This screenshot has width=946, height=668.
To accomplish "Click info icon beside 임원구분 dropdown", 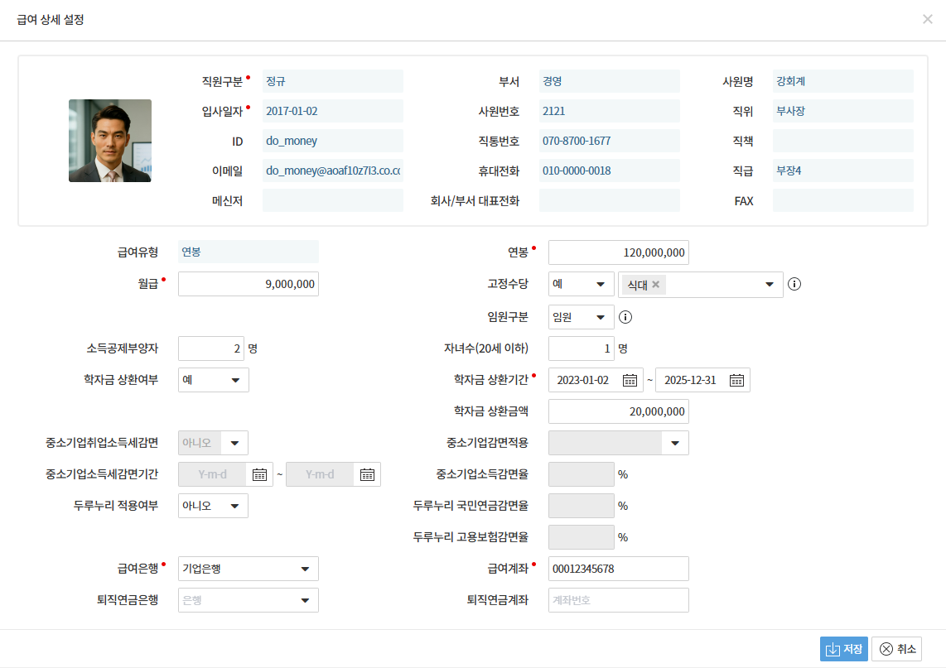I will [625, 317].
